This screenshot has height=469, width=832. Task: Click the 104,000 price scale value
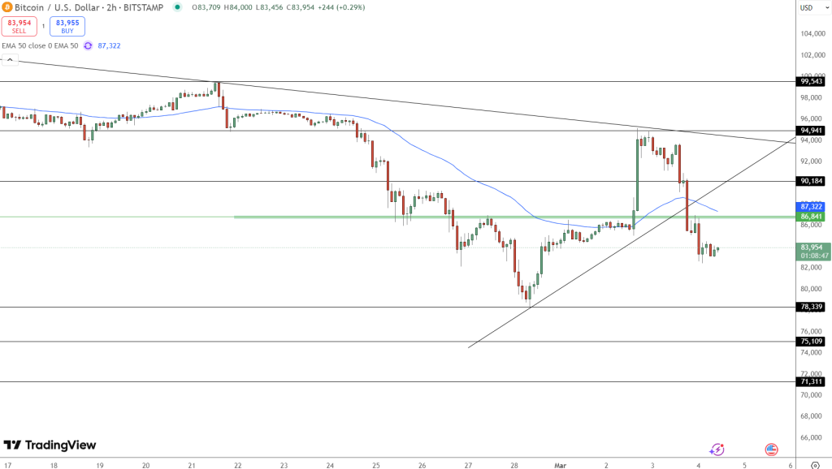(x=812, y=34)
